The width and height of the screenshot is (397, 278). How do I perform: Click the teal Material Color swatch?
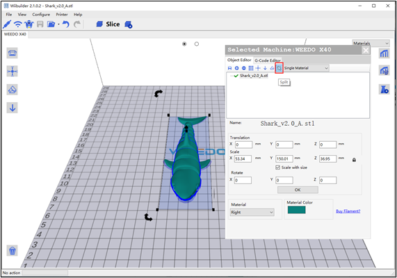[x=296, y=210]
